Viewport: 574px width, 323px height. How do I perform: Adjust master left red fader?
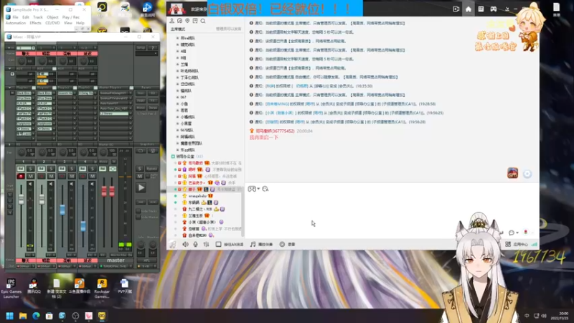point(104,191)
